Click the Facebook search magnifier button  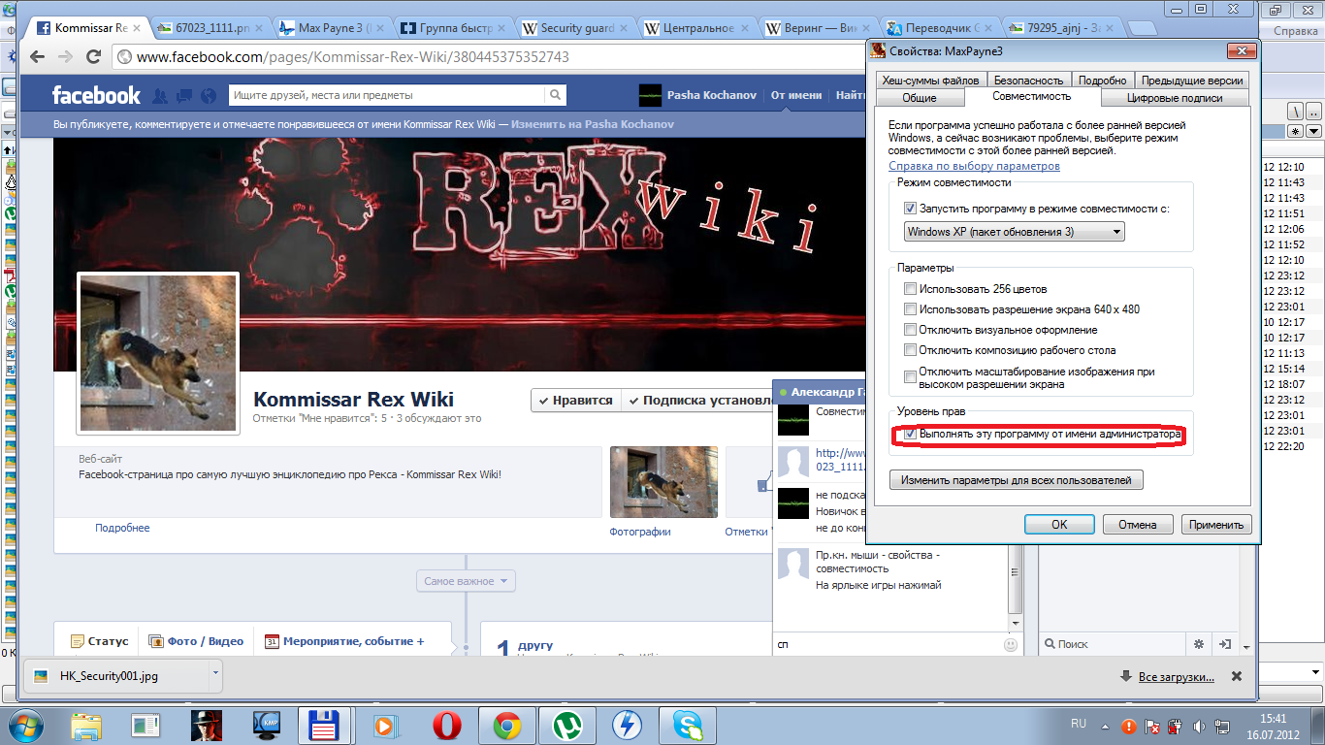555,95
